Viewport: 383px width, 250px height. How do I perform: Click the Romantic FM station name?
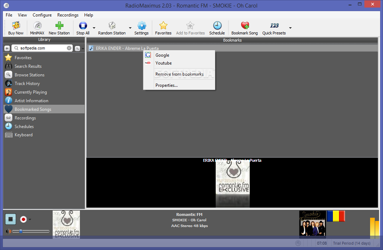[x=189, y=214]
